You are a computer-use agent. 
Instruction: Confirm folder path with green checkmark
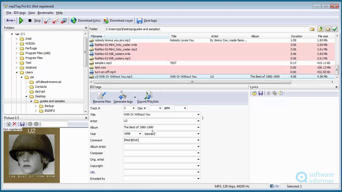(335, 29)
